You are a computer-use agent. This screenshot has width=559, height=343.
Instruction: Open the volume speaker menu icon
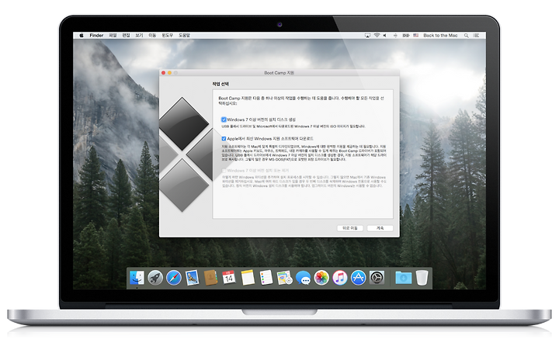pyautogui.click(x=385, y=35)
